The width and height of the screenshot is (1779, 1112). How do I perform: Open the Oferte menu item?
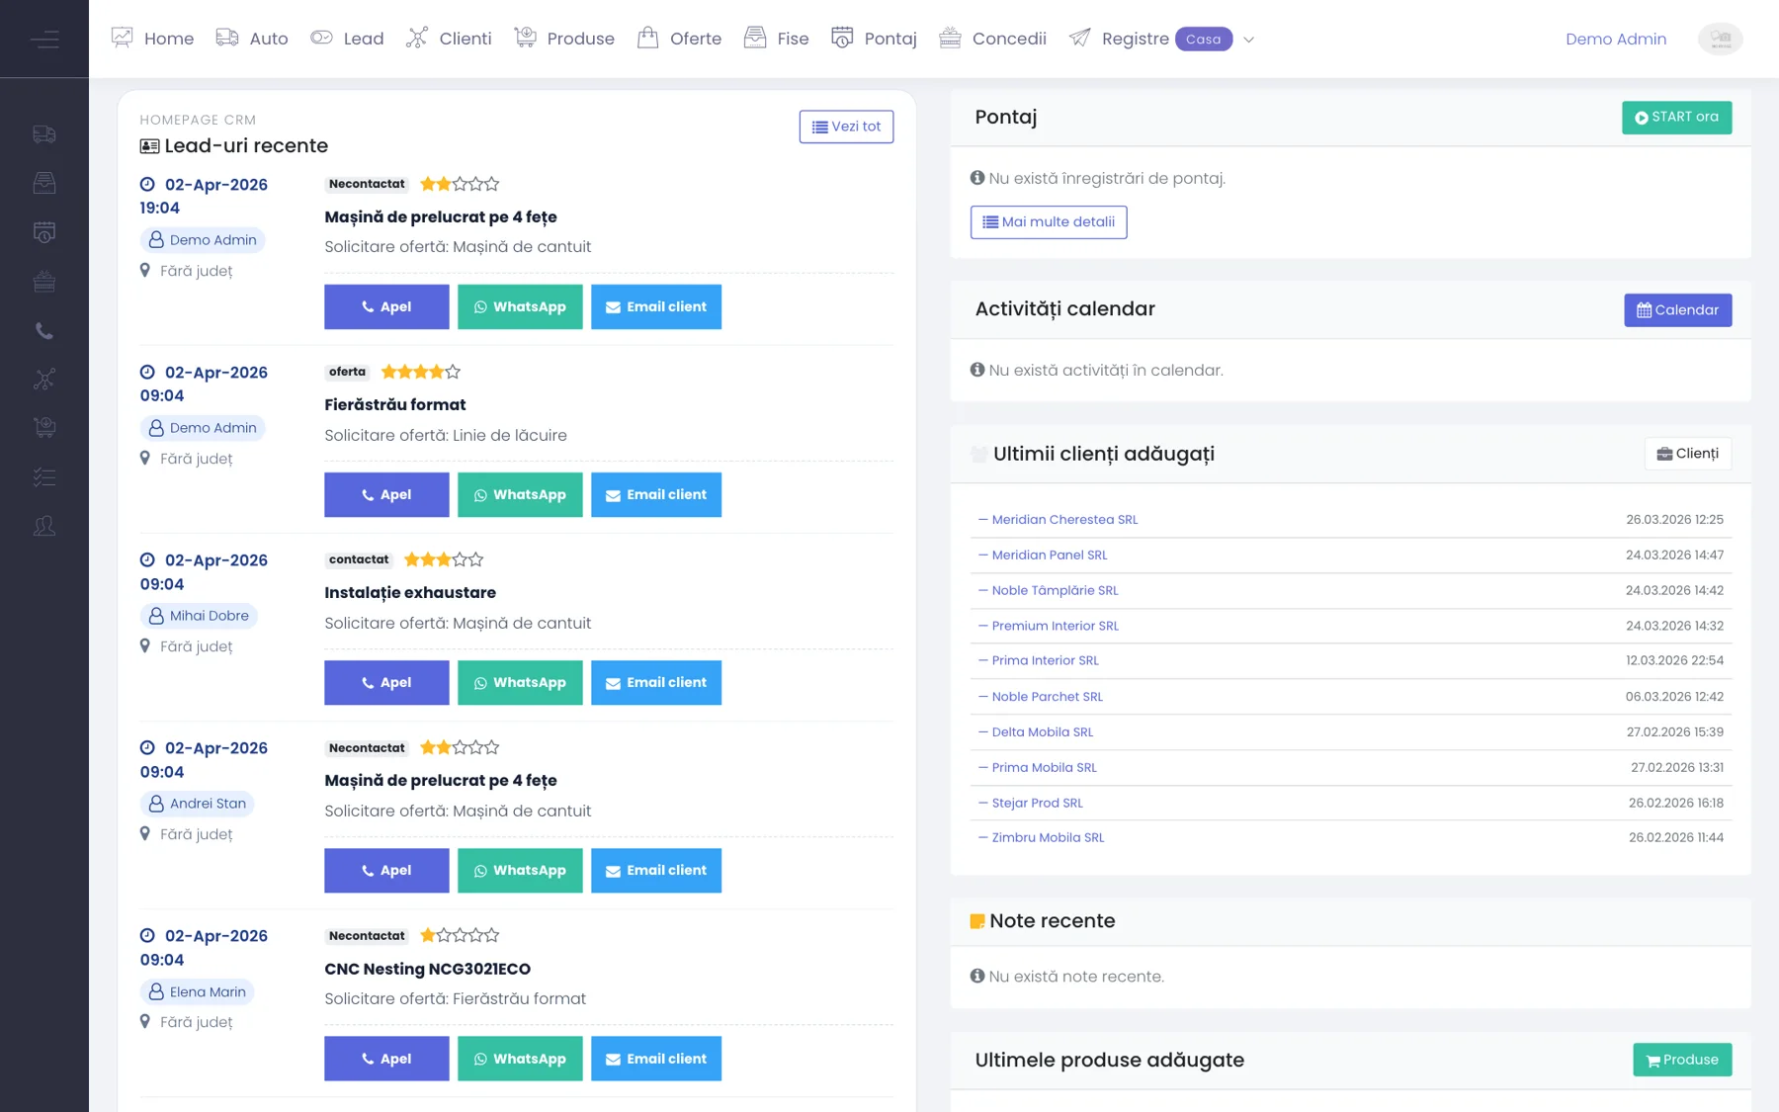pos(679,39)
